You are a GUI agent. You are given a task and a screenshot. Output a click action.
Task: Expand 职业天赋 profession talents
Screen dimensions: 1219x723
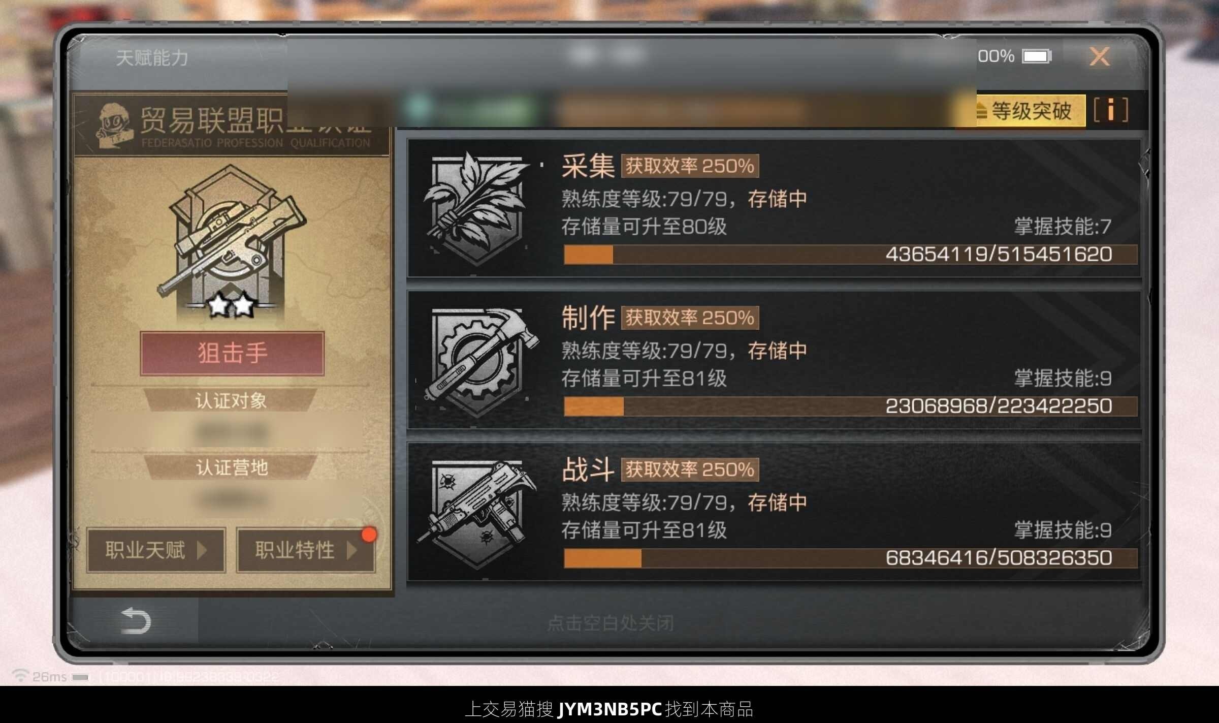(156, 550)
